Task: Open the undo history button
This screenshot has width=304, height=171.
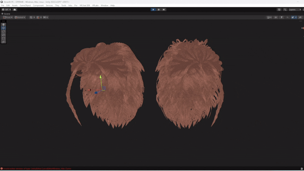Action: [279, 9]
